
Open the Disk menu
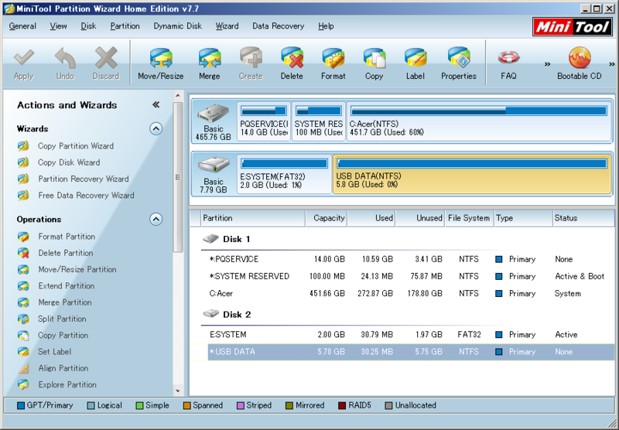pos(88,26)
